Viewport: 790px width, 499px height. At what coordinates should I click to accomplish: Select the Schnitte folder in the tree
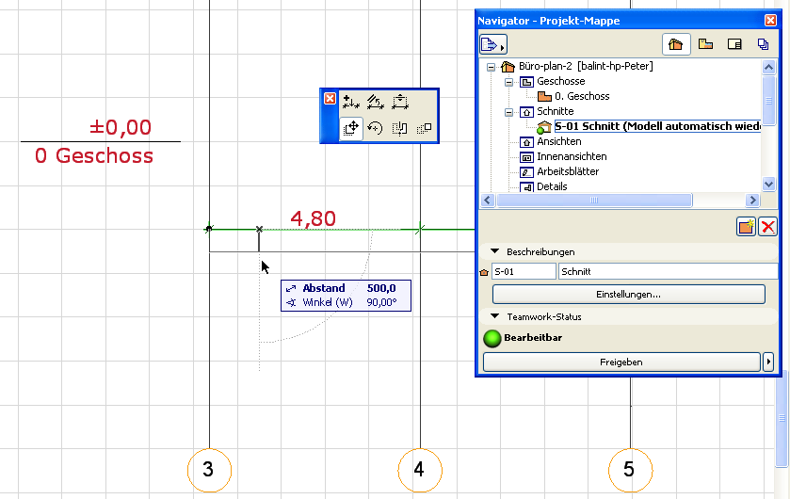coord(556,111)
